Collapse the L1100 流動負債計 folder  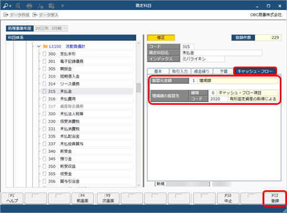click(x=39, y=46)
